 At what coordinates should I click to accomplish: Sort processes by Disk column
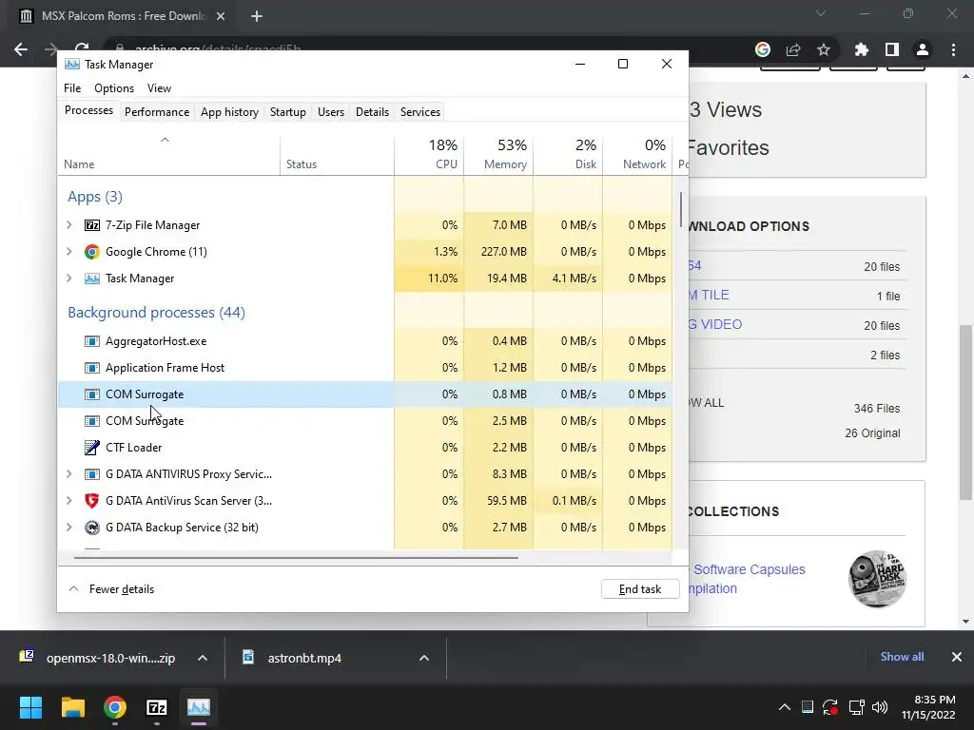[569, 154]
